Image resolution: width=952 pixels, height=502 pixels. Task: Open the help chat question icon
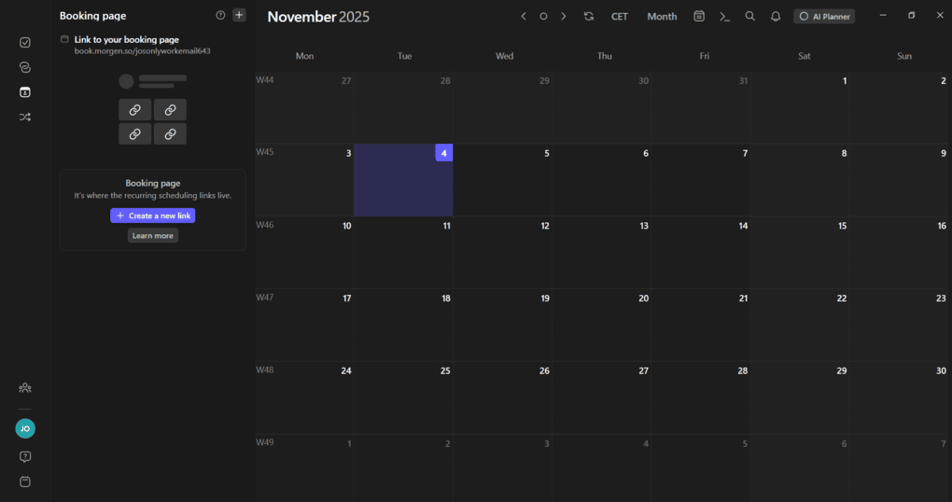click(25, 456)
